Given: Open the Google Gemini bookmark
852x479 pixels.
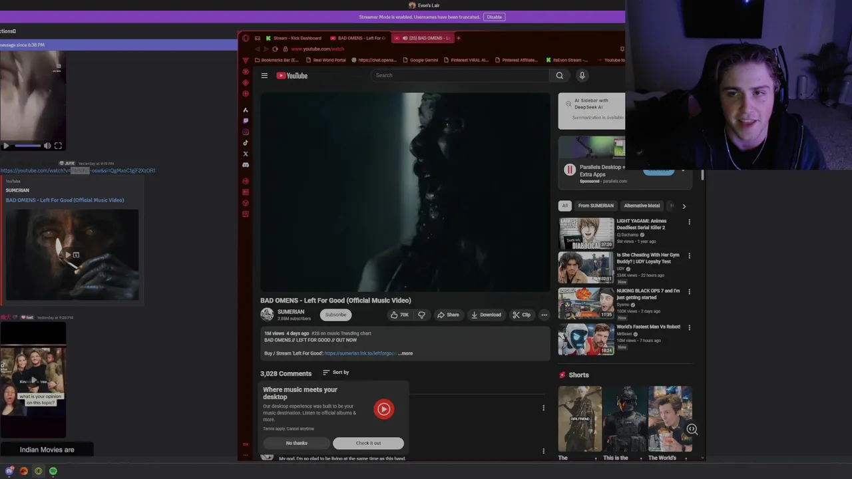Looking at the screenshot, I should [x=420, y=60].
